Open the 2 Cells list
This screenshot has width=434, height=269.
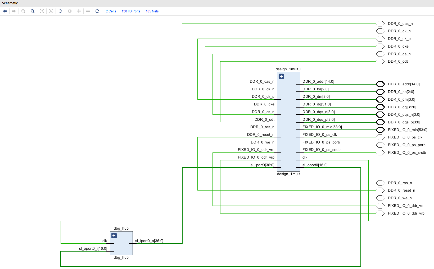[x=111, y=11]
